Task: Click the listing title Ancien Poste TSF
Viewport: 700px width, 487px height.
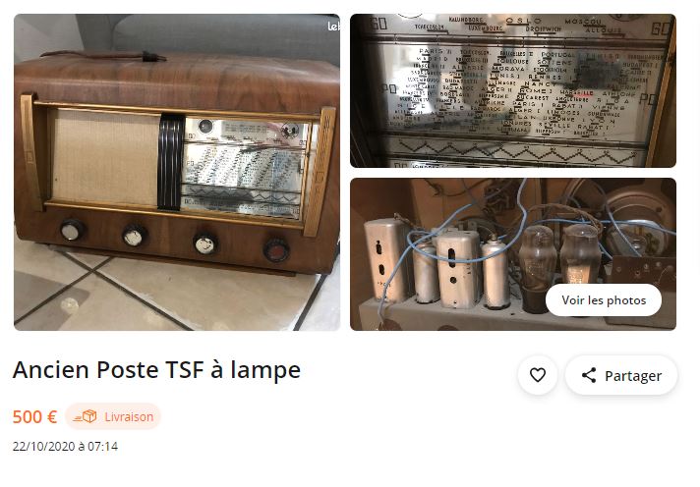Action: click(156, 370)
